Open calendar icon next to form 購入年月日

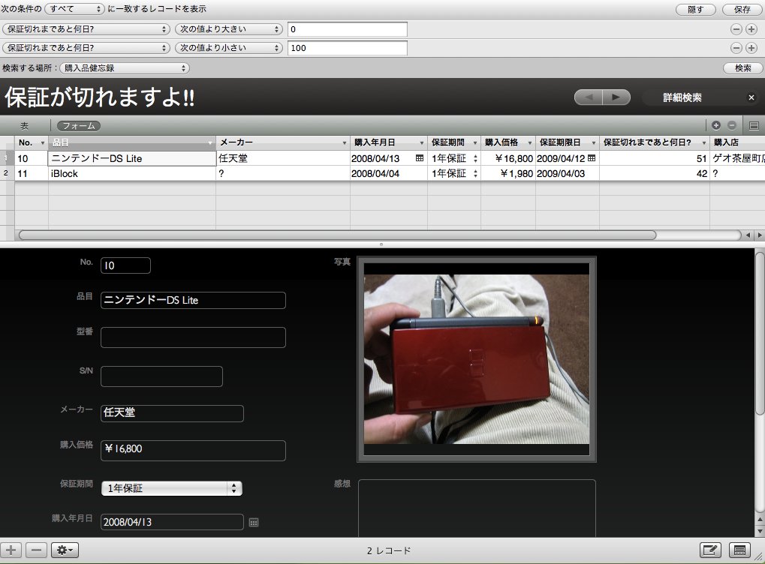[x=254, y=522]
